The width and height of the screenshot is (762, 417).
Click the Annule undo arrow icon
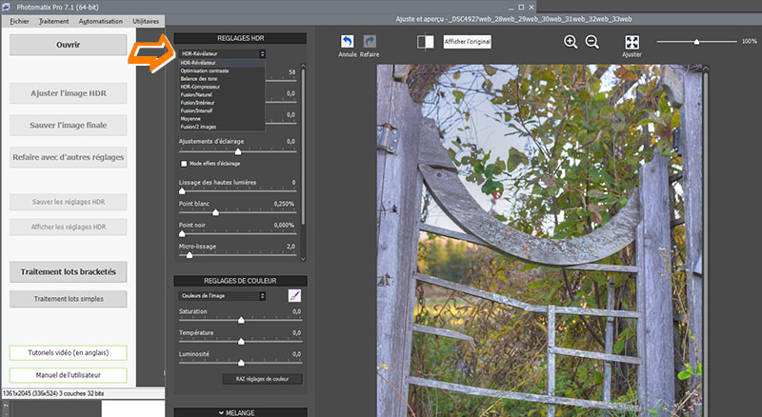[347, 41]
